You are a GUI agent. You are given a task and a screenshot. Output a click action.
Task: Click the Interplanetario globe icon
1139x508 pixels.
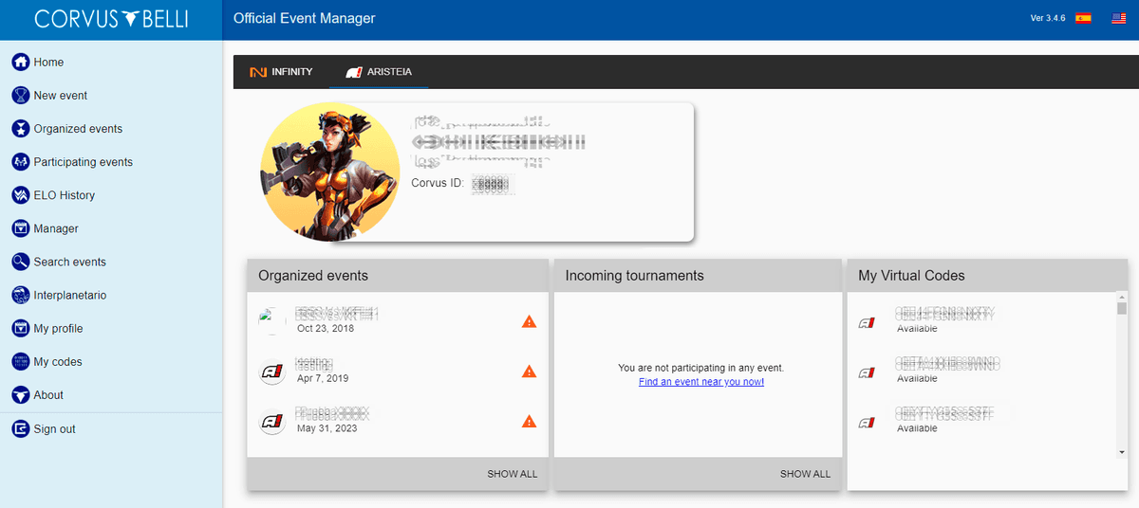point(20,296)
